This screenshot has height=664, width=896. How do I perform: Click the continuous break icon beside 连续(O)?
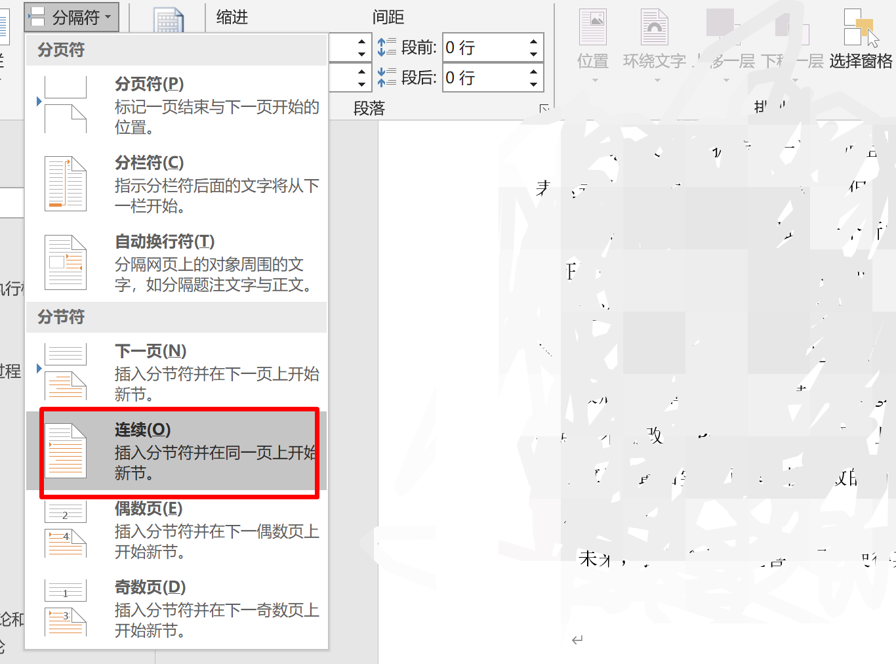tap(66, 451)
